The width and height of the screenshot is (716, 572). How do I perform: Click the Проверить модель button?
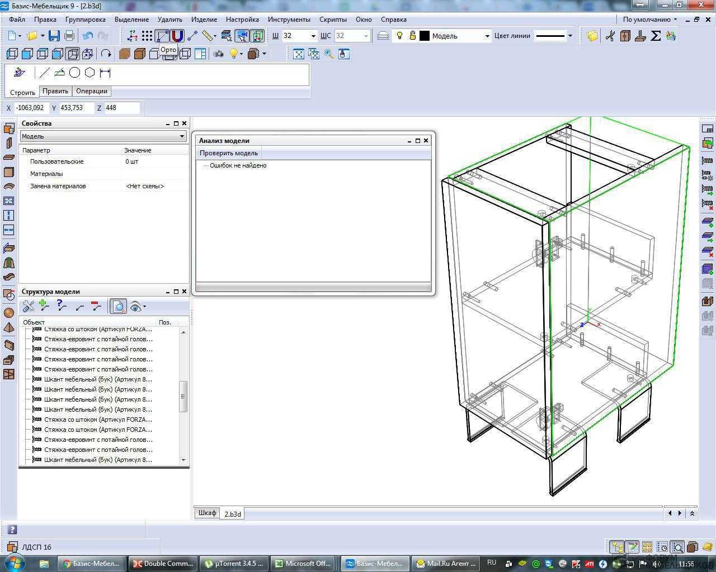229,153
